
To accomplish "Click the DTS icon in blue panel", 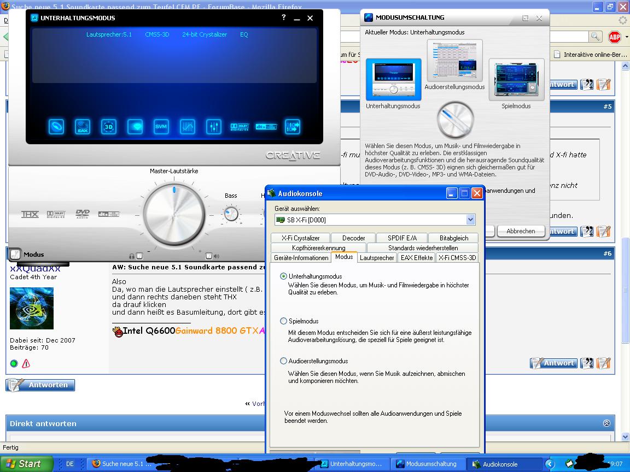I will coord(266,127).
